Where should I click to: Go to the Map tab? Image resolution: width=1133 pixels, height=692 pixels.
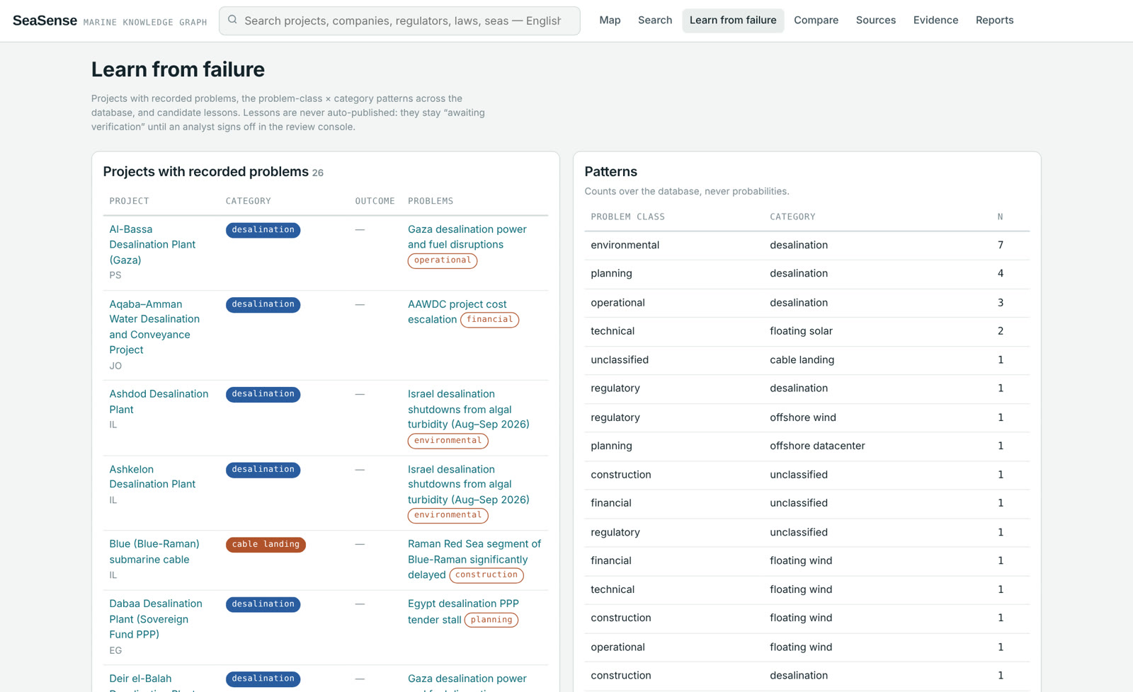click(x=610, y=20)
